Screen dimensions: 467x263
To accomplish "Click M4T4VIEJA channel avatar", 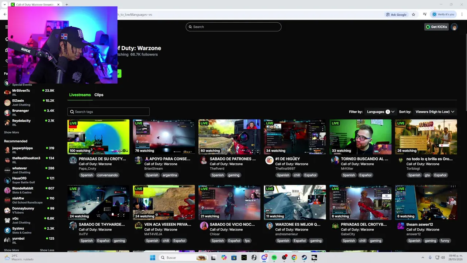I will click(138, 226).
